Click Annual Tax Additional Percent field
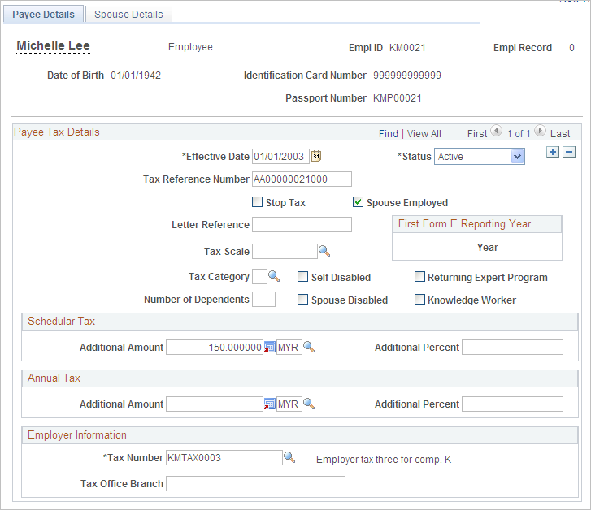This screenshot has height=510, width=591. coord(513,404)
